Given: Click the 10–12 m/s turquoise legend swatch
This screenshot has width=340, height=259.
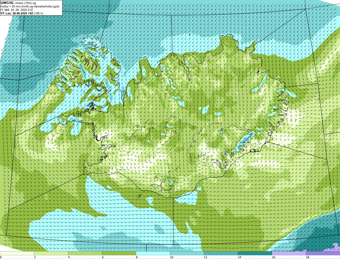Looking at the screenshot, I should [187, 253].
